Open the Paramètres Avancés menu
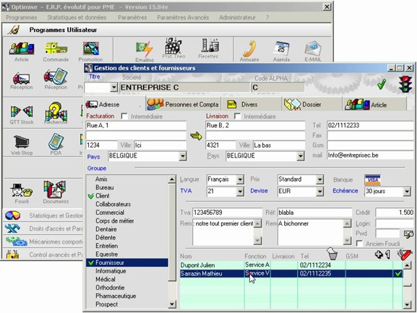The height and width of the screenshot is (313, 417). [183, 17]
